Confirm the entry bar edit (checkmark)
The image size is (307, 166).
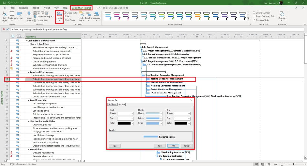[x=8, y=29]
